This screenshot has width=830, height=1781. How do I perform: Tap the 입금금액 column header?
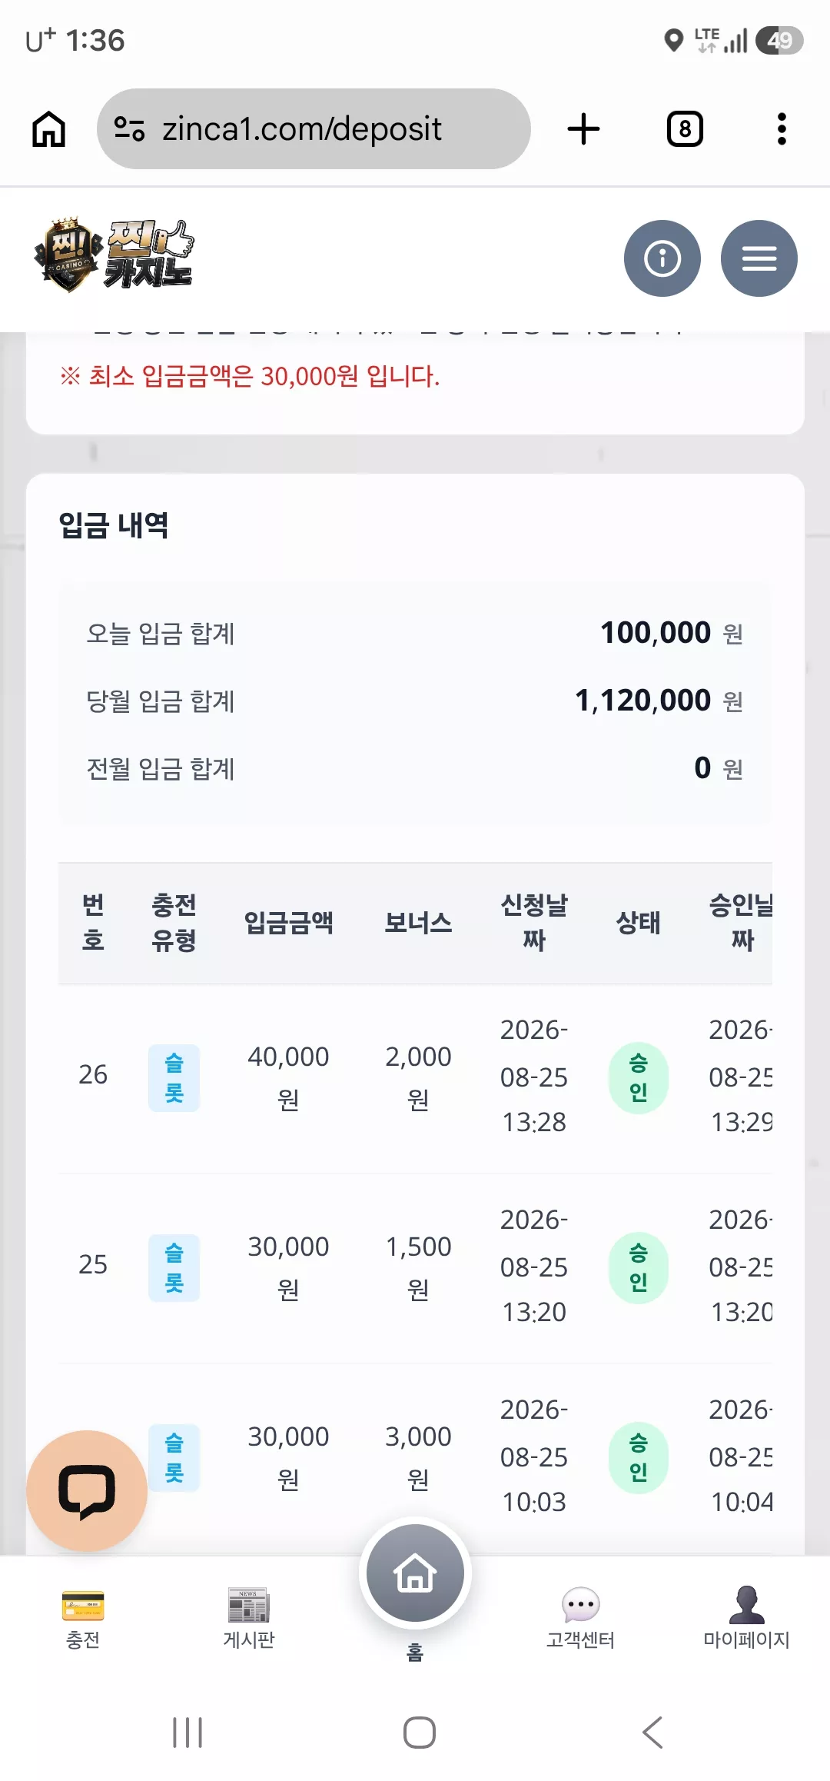coord(288,922)
